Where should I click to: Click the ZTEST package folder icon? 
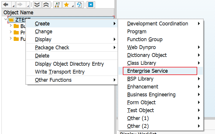(x=11, y=20)
